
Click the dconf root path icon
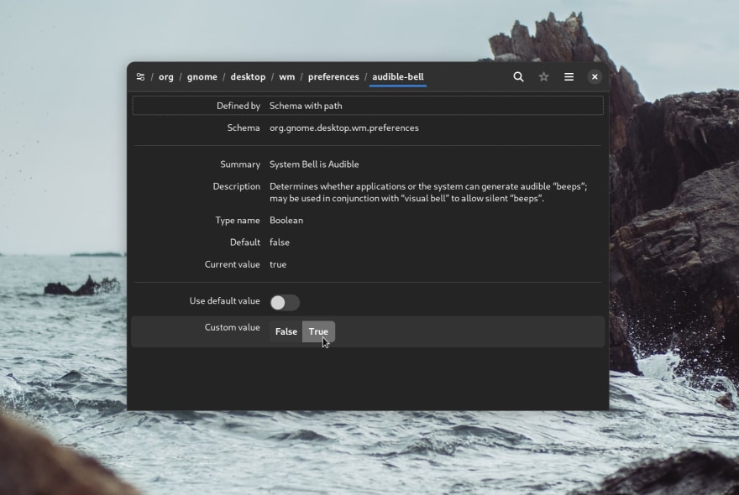(x=140, y=77)
